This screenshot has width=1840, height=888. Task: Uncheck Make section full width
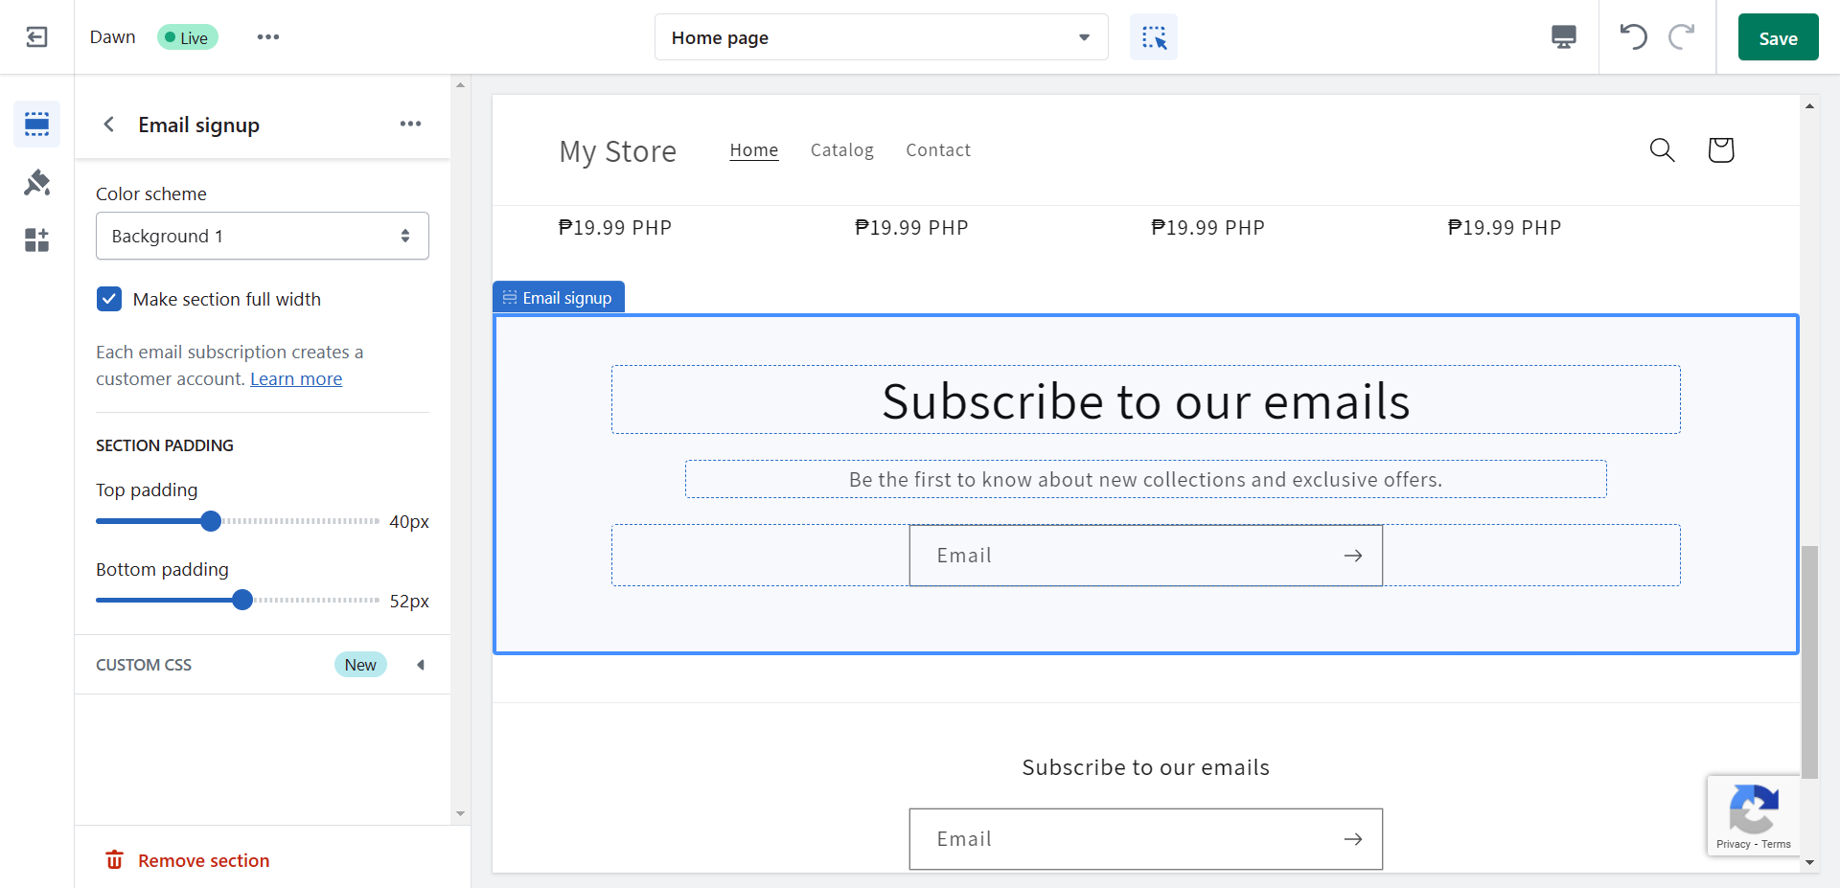pyautogui.click(x=109, y=299)
